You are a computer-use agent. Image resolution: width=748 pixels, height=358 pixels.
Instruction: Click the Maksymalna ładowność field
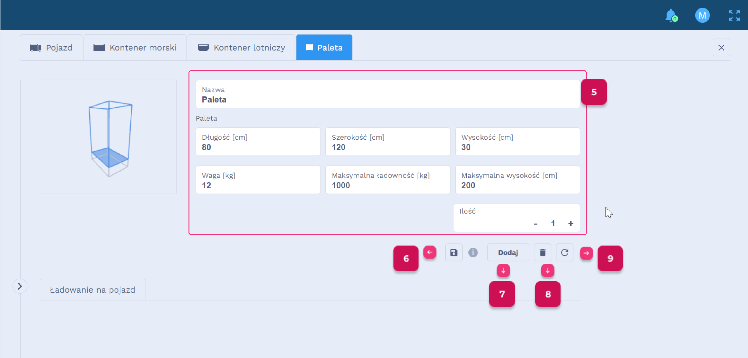tap(387, 180)
